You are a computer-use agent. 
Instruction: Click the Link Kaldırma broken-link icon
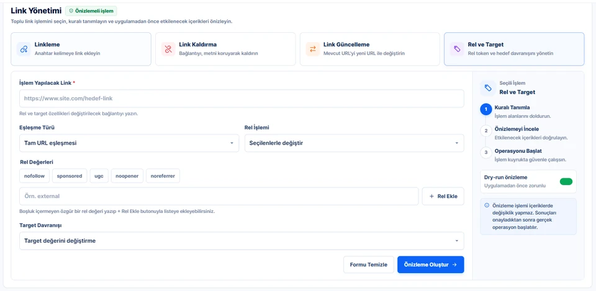pyautogui.click(x=168, y=50)
